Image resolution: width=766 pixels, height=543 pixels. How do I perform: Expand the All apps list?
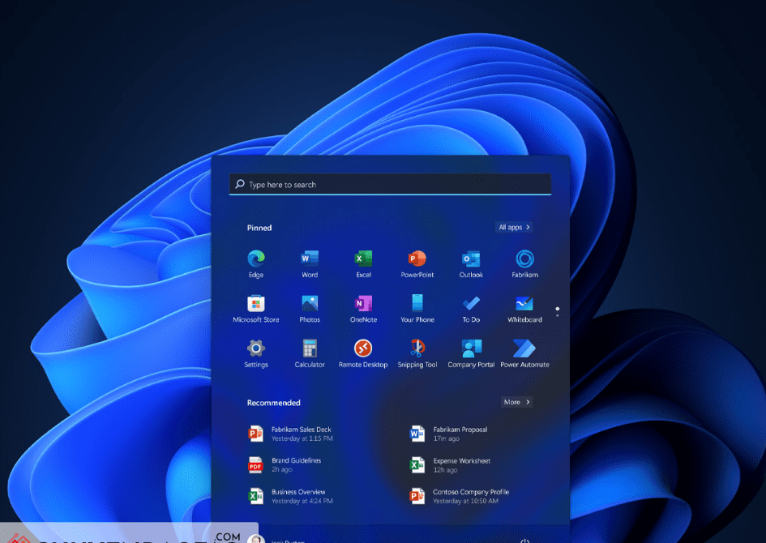pos(514,228)
